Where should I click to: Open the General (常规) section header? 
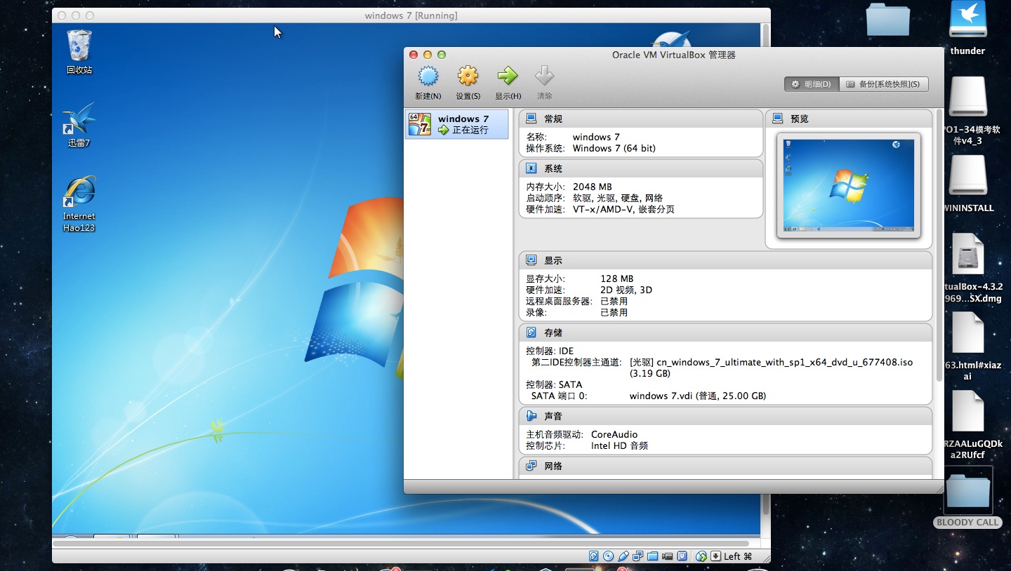640,119
